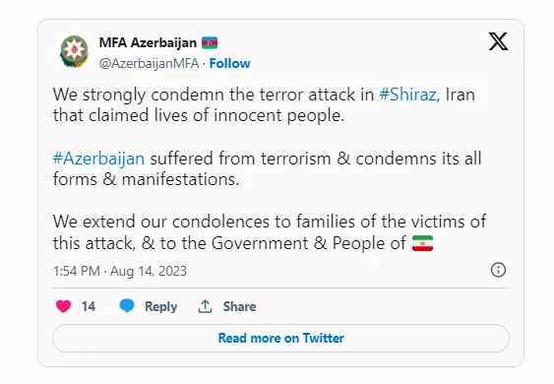Open the MFA Azerbaijan display name

[x=148, y=42]
